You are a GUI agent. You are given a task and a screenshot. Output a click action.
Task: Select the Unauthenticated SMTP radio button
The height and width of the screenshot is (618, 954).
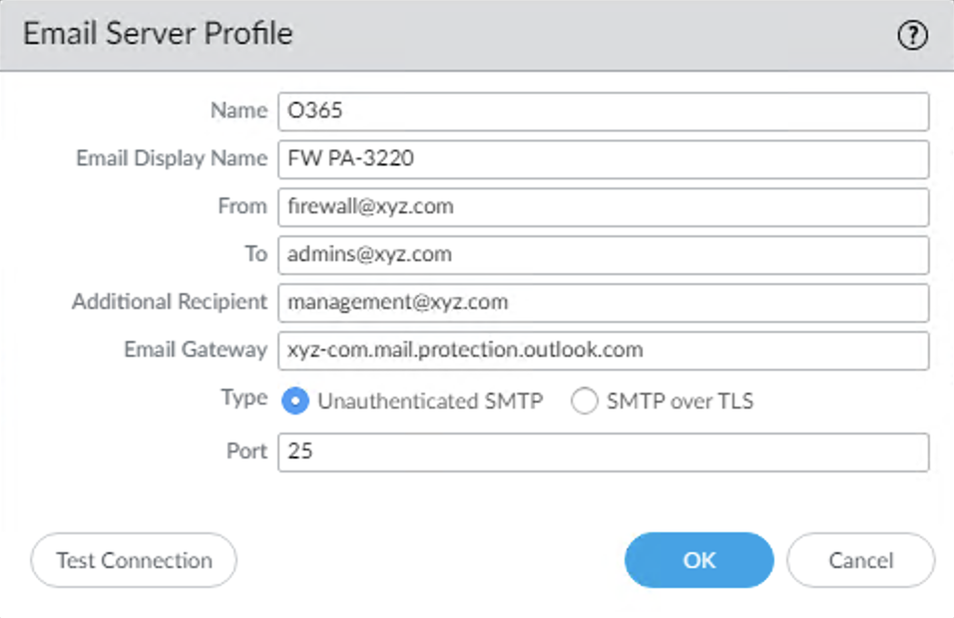294,400
